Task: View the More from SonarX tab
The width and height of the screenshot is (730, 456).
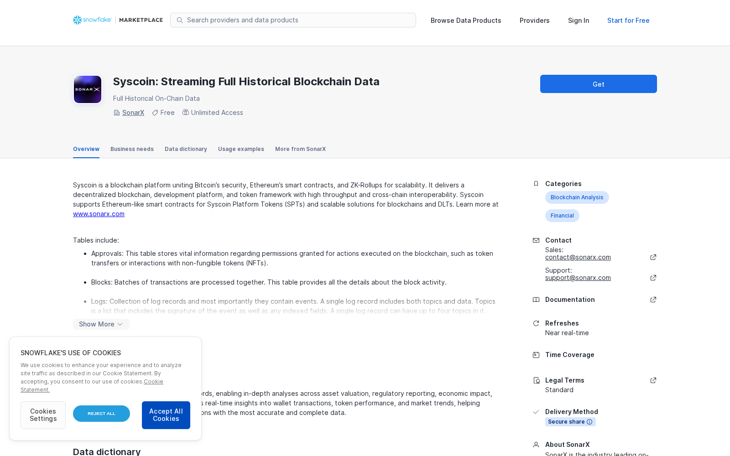Action: click(300, 149)
